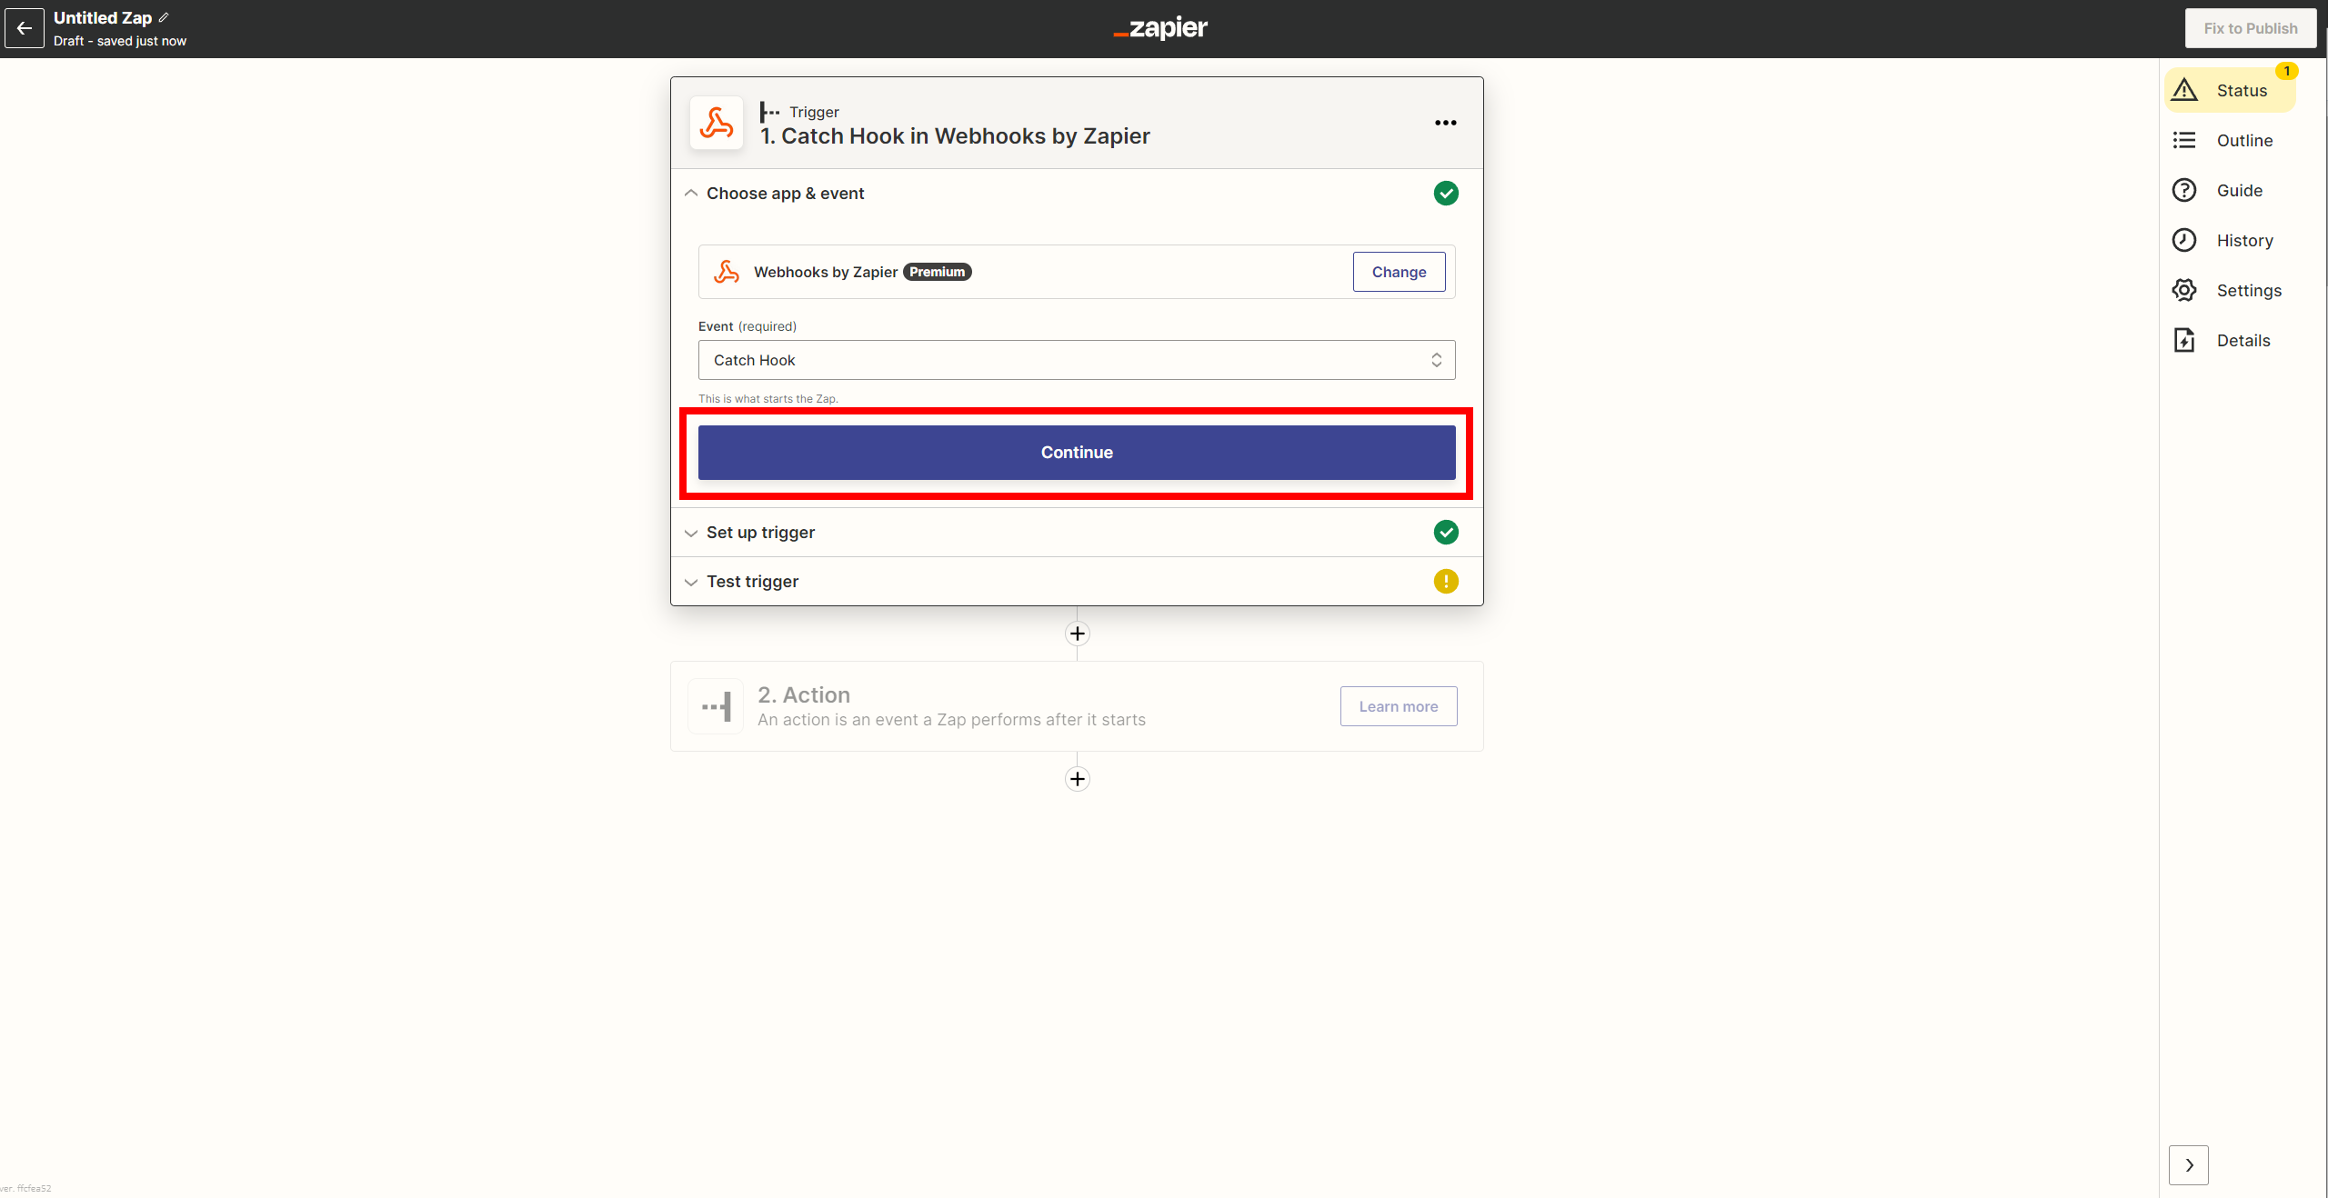Click Change to switch the app
The image size is (2328, 1198).
pos(1398,272)
